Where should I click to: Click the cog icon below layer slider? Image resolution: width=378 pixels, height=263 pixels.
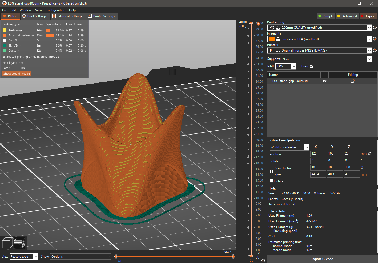point(263,261)
